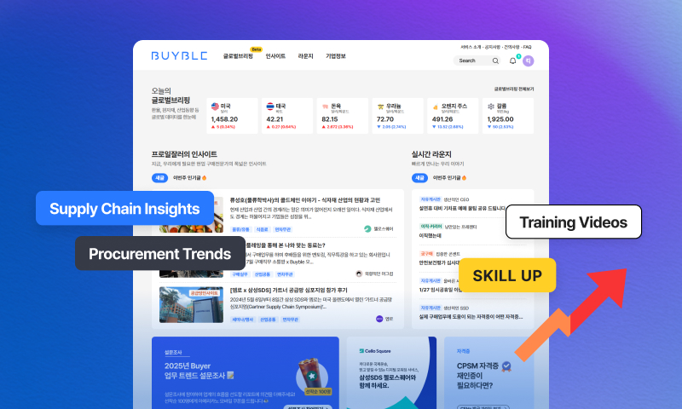The image size is (682, 409).
Task: Click the search magnifier icon
Action: pyautogui.click(x=497, y=60)
